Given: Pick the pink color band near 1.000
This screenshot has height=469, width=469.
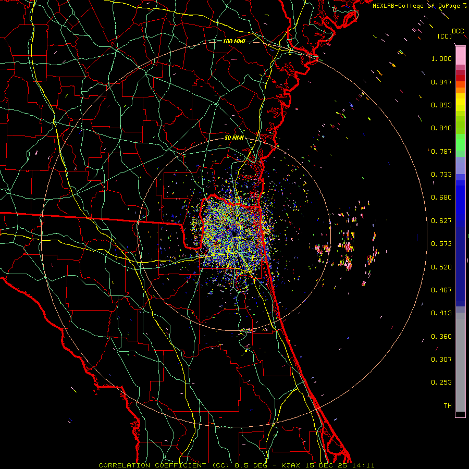Looking at the screenshot, I should [460, 55].
